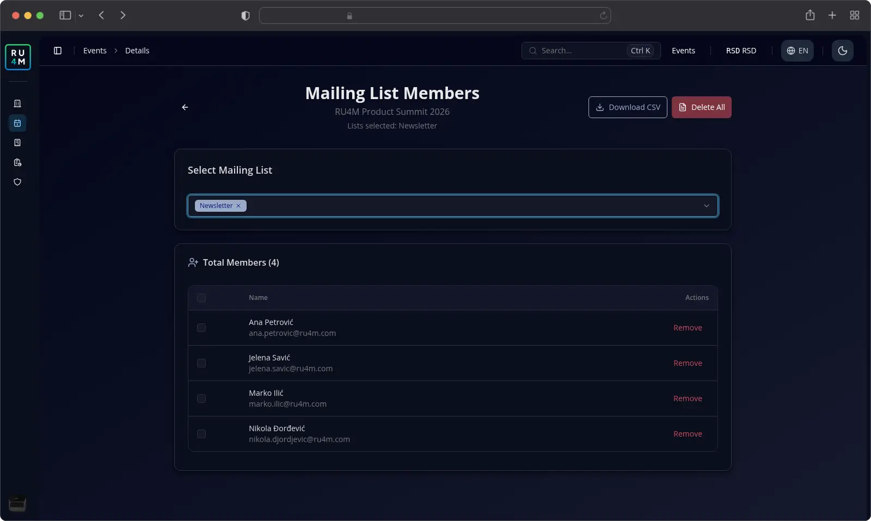Click the browser back arrow
Image resolution: width=871 pixels, height=521 pixels.
[x=101, y=15]
